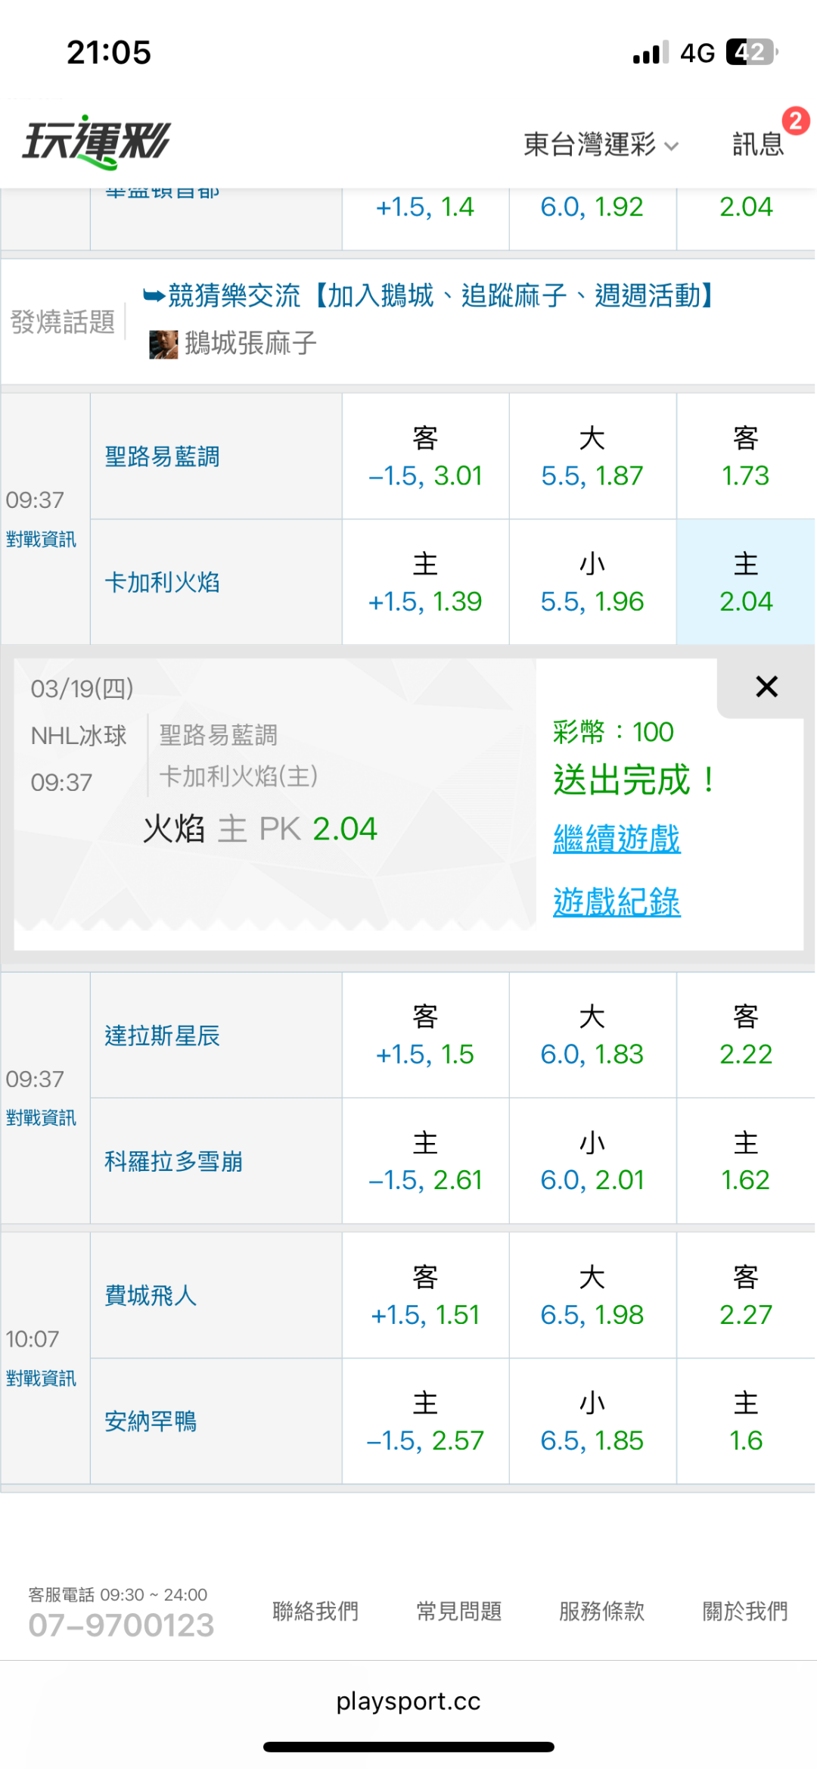Close the bet slip with the X
Image resolution: width=817 pixels, height=1769 pixels.
click(x=766, y=687)
